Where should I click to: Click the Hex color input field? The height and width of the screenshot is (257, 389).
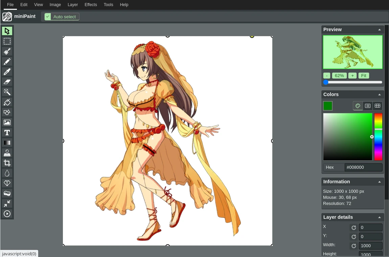(x=363, y=167)
